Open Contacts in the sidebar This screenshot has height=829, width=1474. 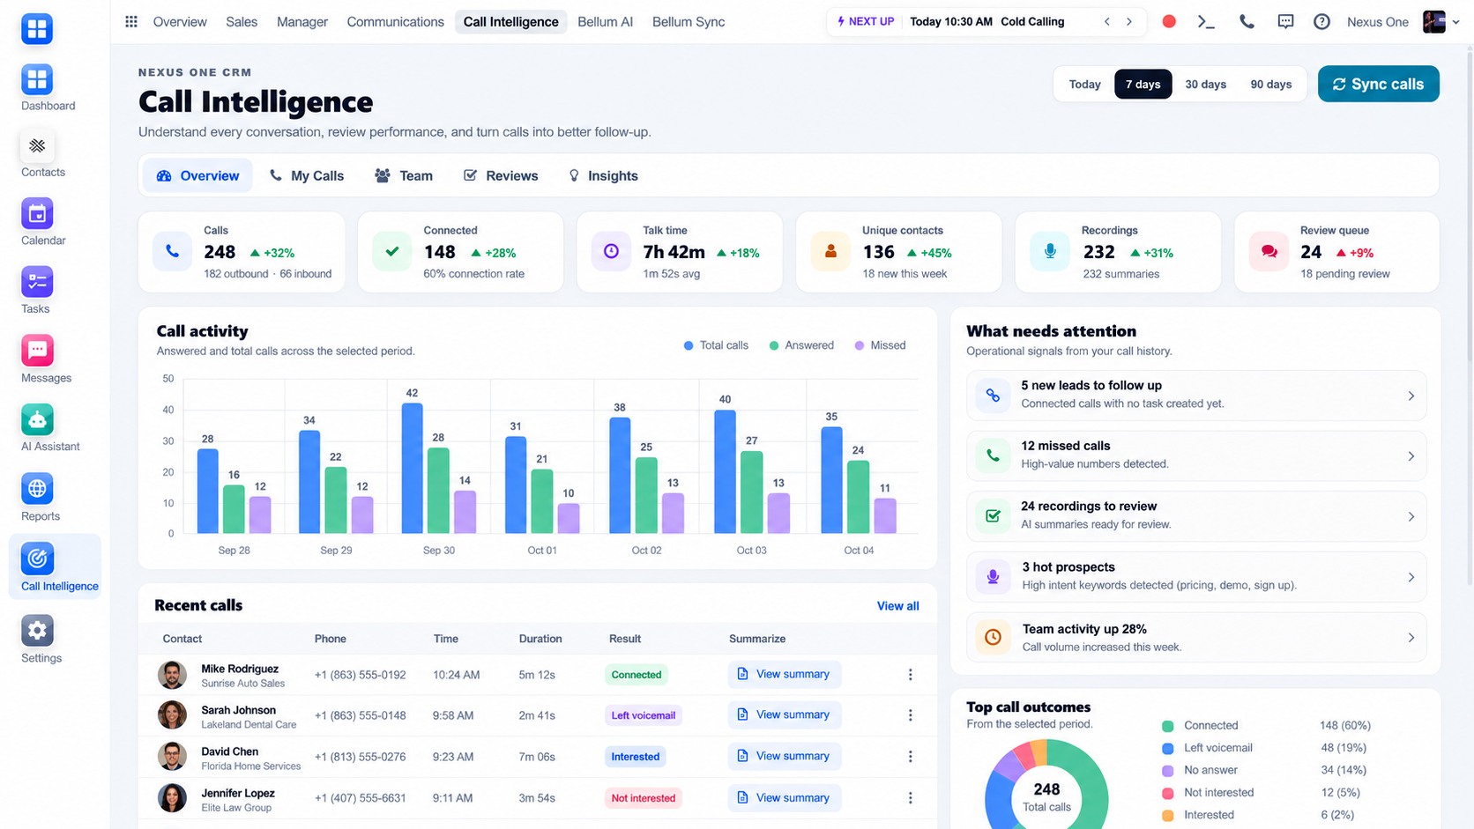point(37,146)
